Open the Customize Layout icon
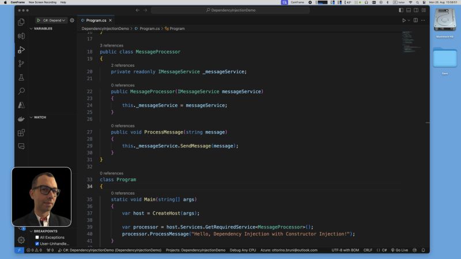The image size is (461, 259). (424, 10)
